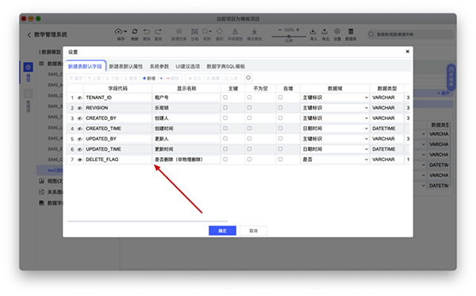Select the Diamond (菱形) shape icon
The width and height of the screenshot is (476, 296).
pyautogui.click(x=220, y=31)
